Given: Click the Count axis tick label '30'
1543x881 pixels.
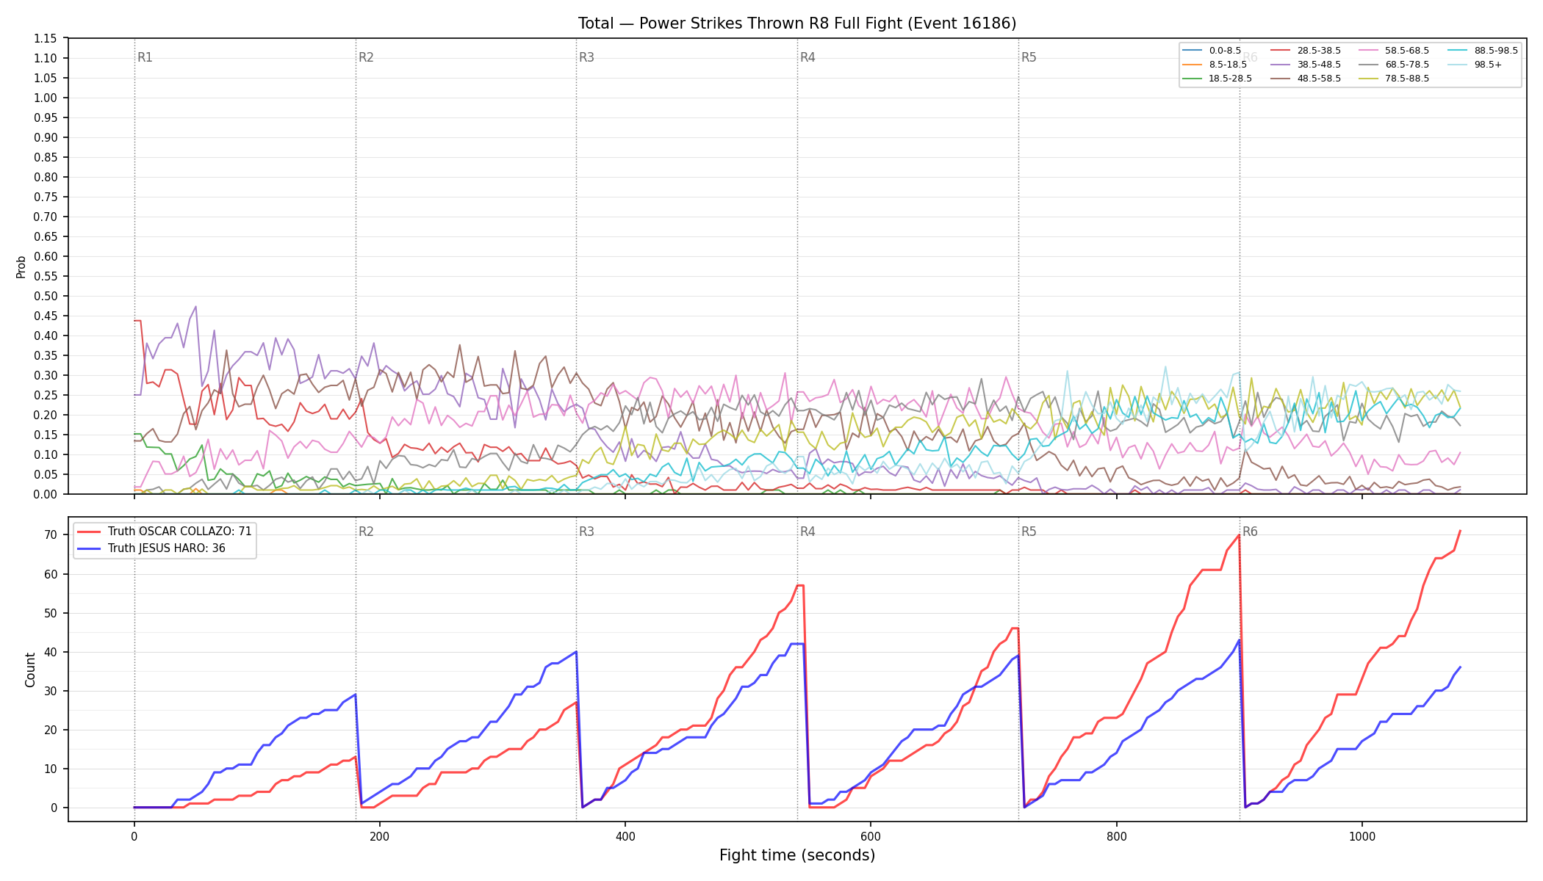Looking at the screenshot, I should point(51,691).
